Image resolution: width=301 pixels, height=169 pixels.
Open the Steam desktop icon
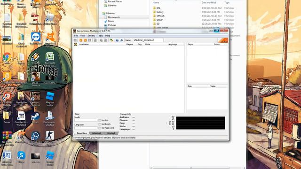tap(36, 116)
